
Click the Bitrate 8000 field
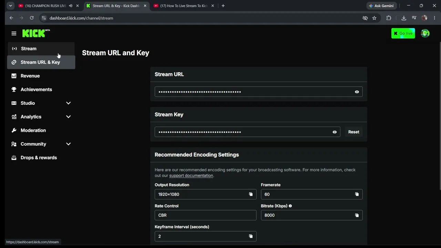coord(311,215)
